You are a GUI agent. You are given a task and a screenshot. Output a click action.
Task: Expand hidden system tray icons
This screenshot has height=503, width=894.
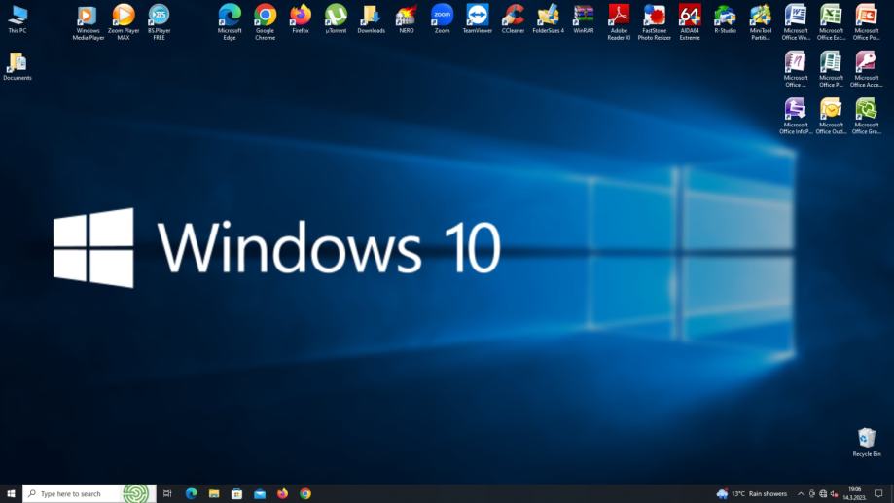click(x=801, y=494)
